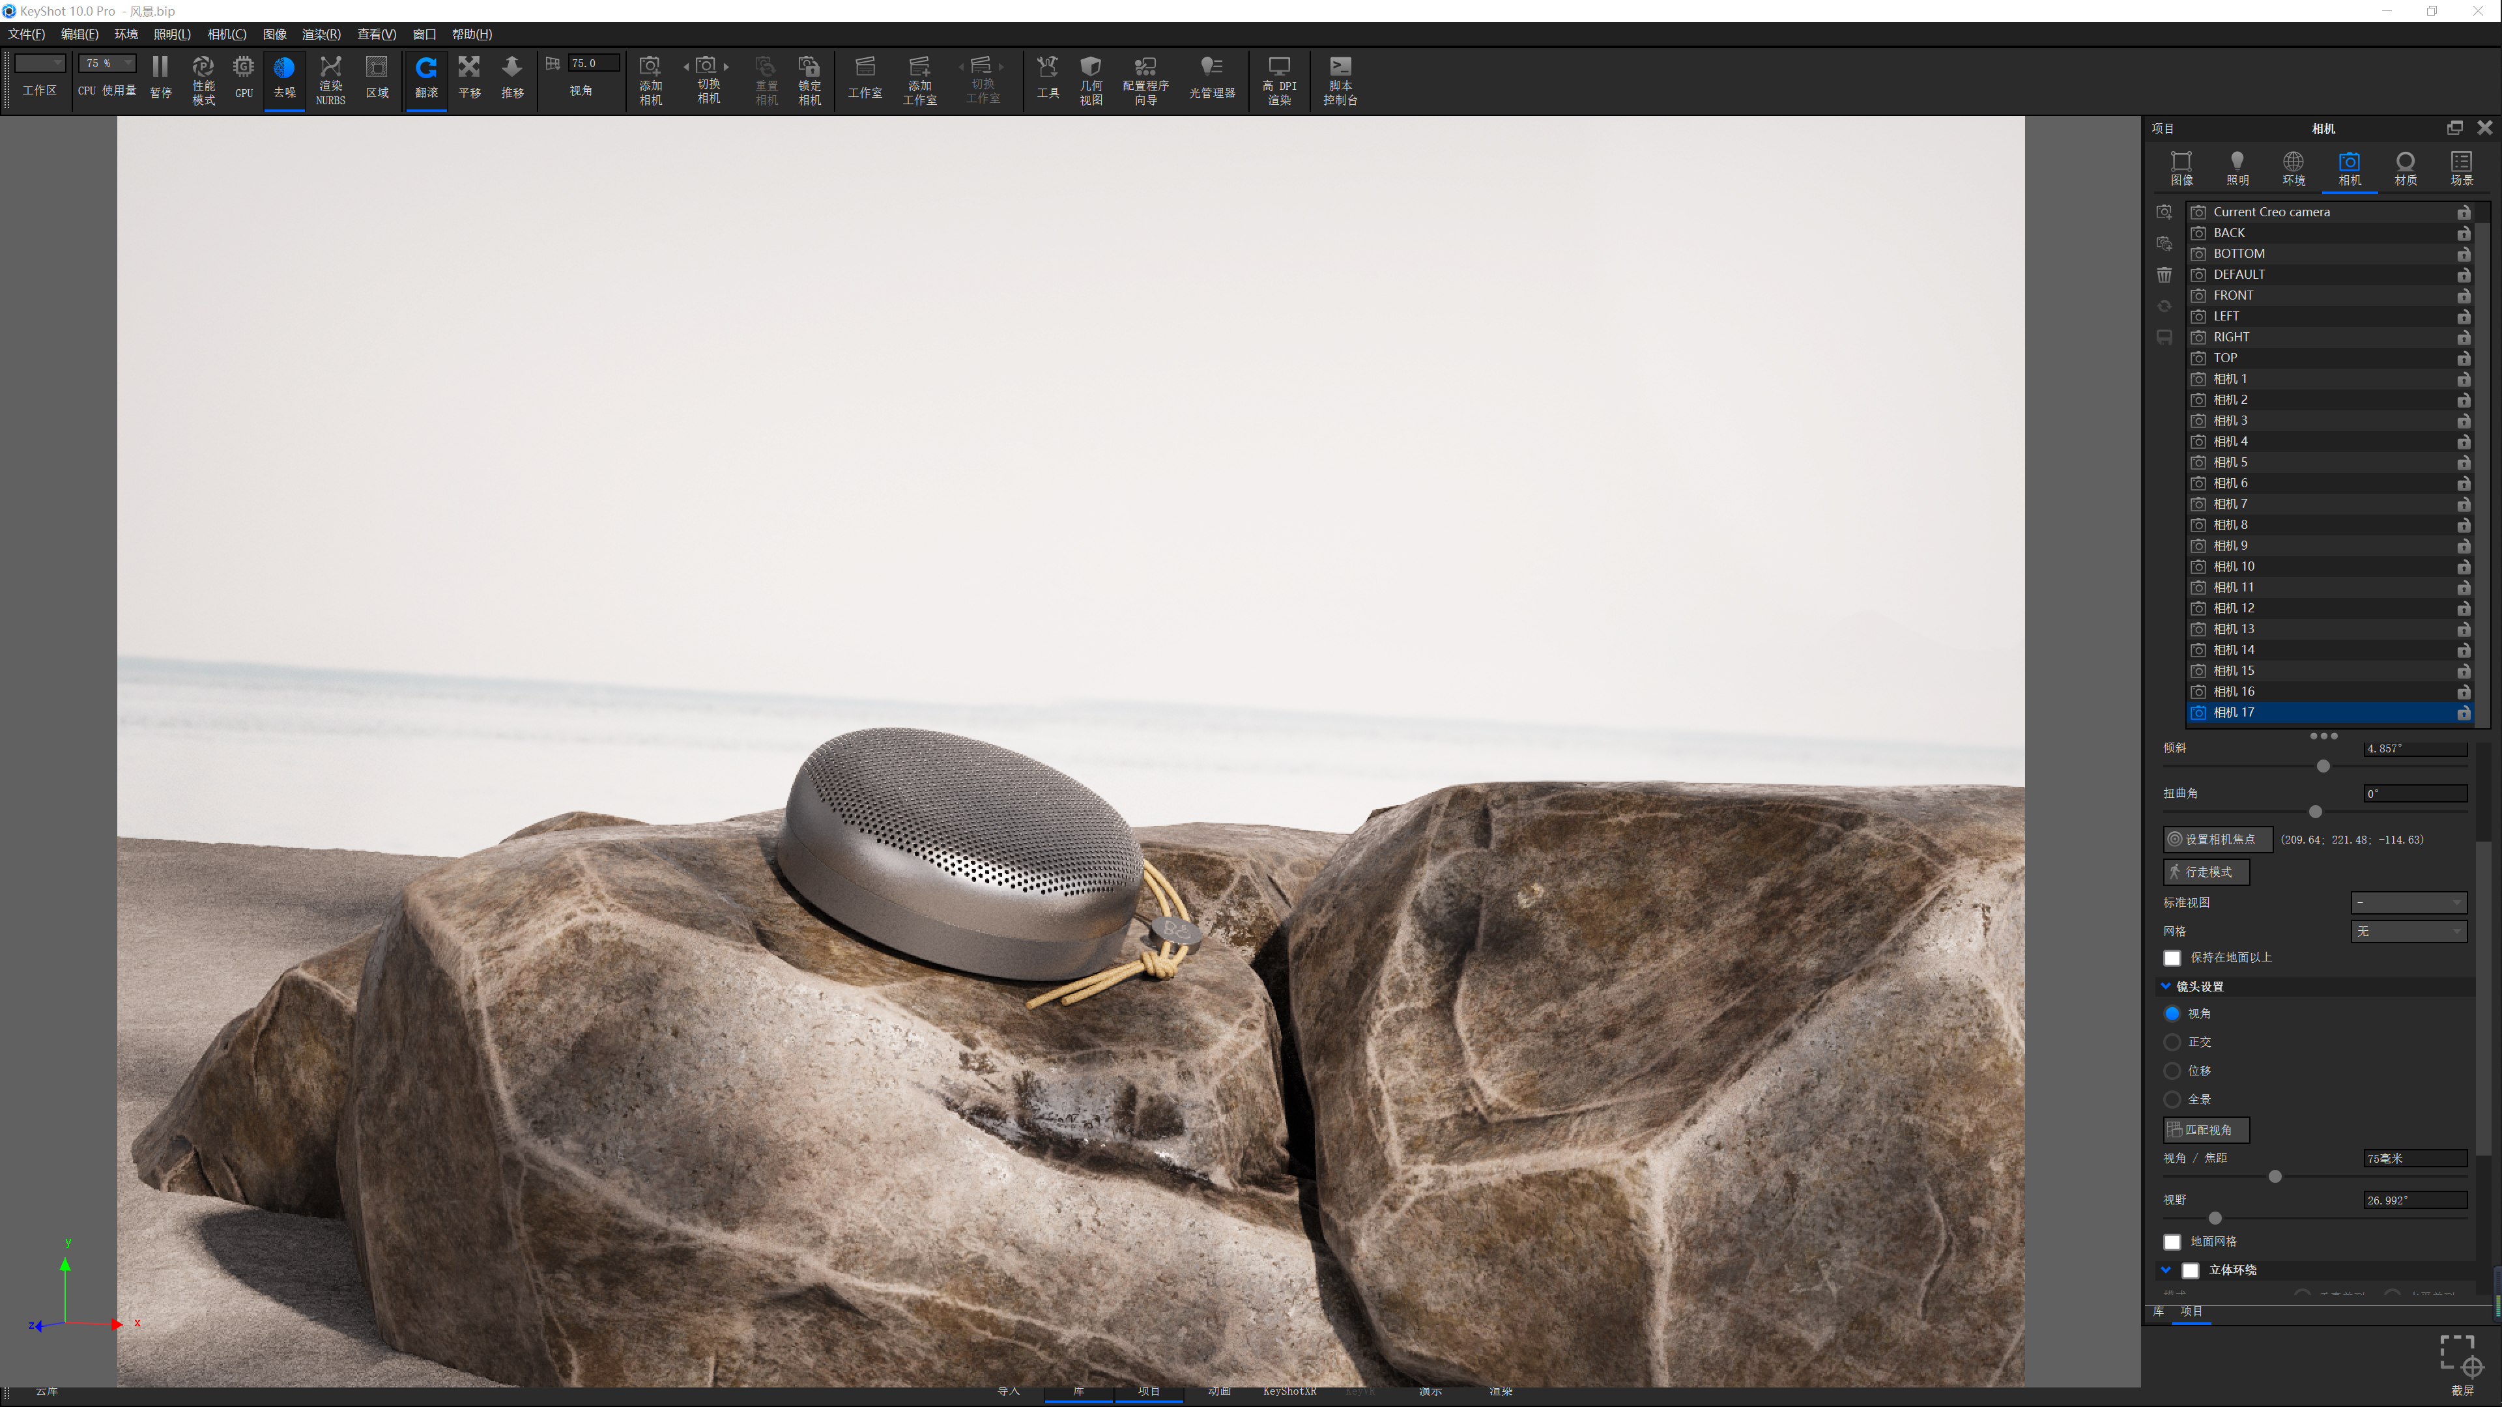
Task: Activate the pan (平移) camera tool
Action: 469,79
